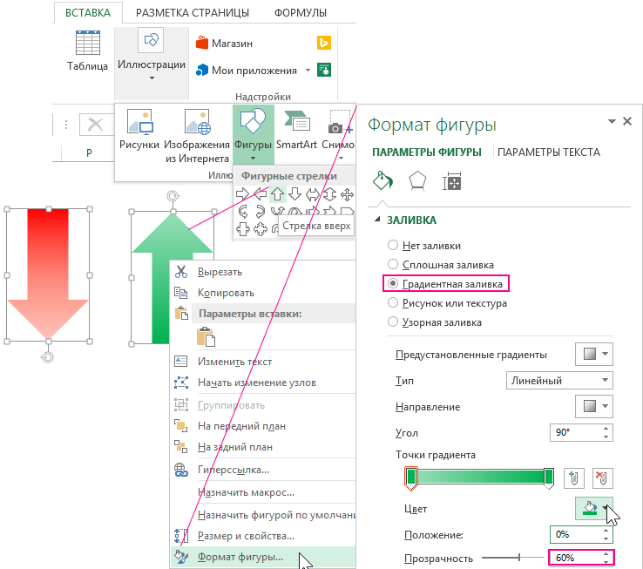Open the Цвет fill color dropdown

point(594,509)
